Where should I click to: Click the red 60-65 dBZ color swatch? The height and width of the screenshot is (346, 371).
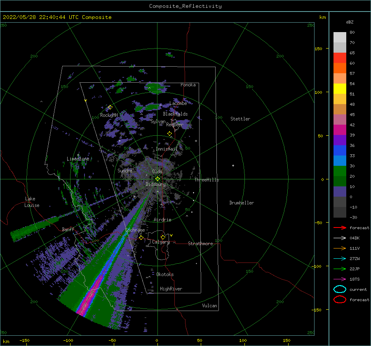340,58
